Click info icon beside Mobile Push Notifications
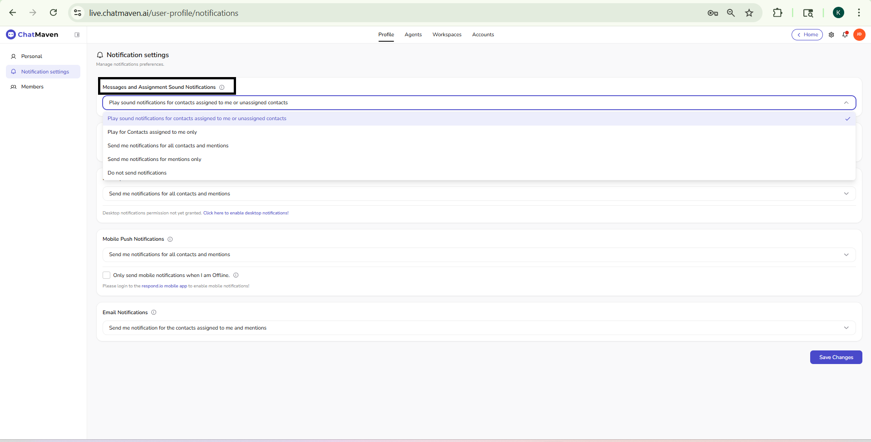Image resolution: width=871 pixels, height=442 pixels. point(170,239)
